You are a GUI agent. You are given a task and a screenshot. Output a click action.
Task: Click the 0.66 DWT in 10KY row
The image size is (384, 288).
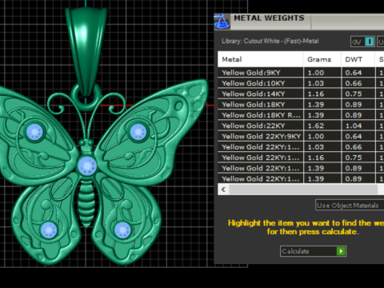pos(354,83)
